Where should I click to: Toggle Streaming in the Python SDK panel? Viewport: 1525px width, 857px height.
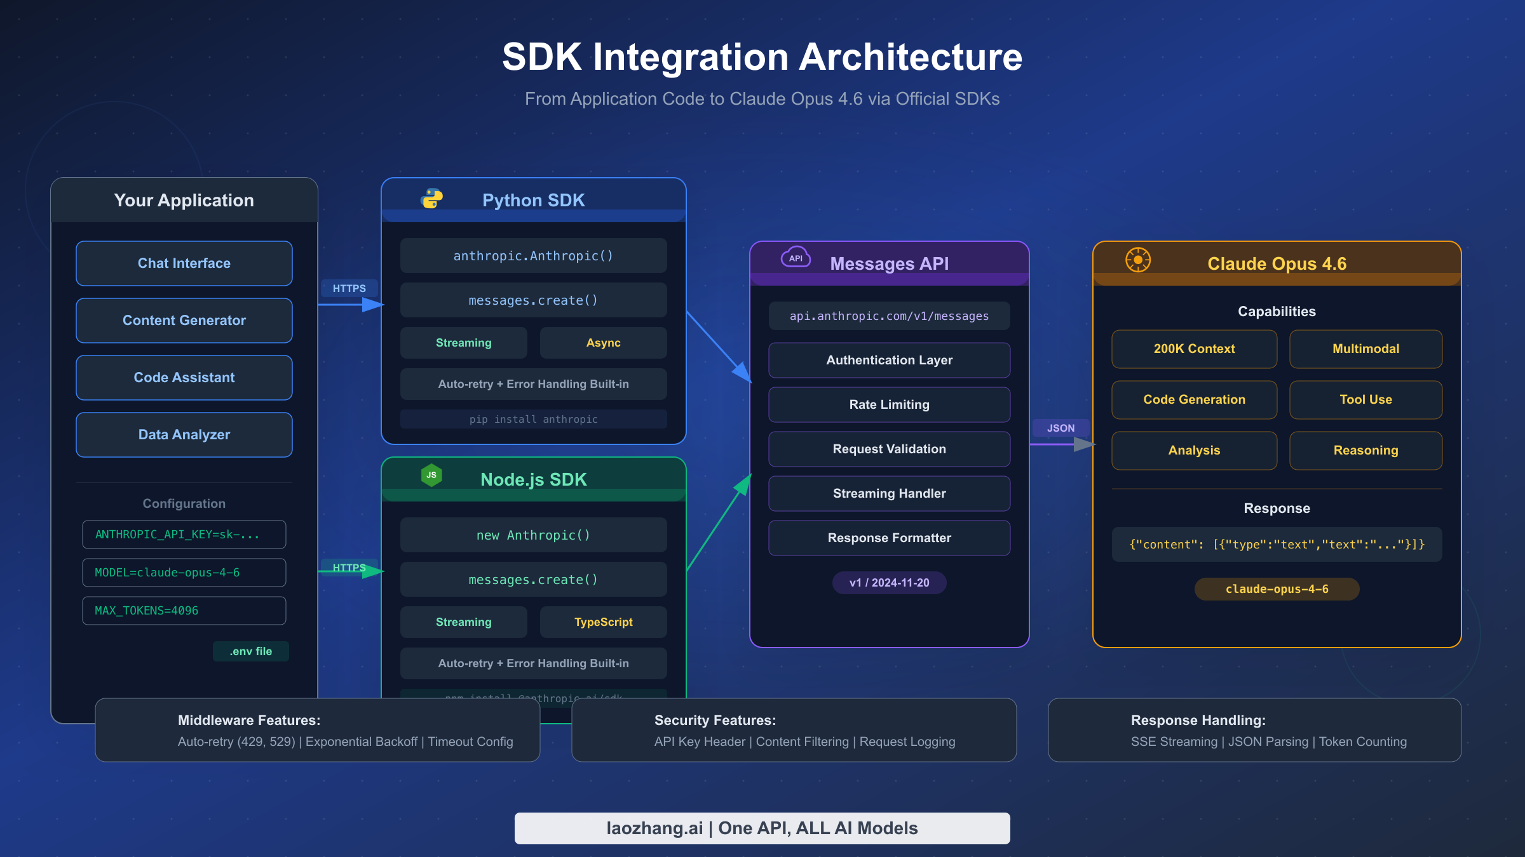click(x=463, y=342)
